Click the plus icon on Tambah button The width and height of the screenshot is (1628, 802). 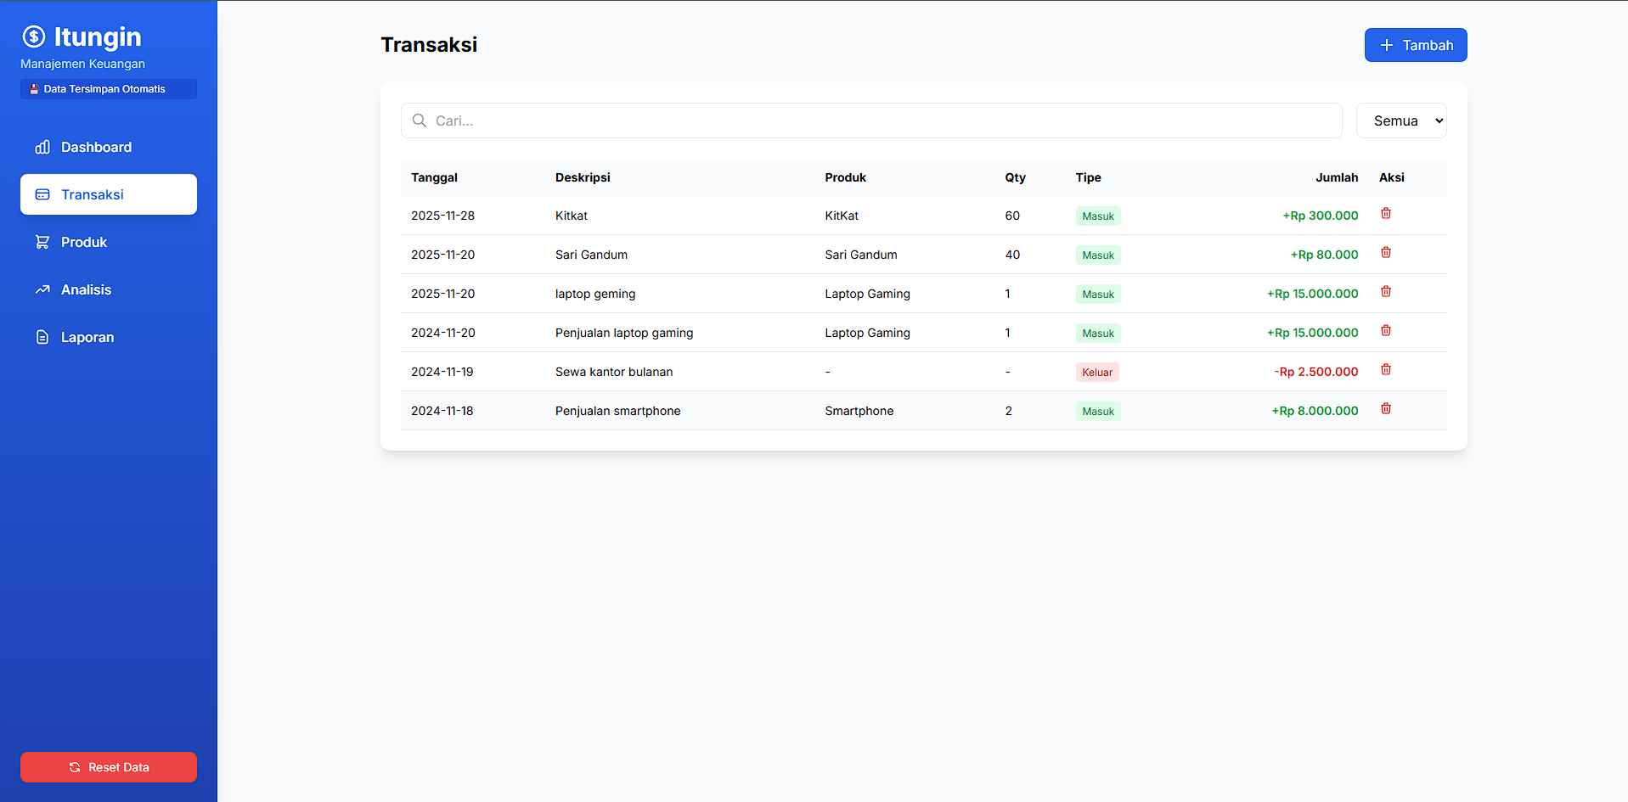(x=1387, y=44)
